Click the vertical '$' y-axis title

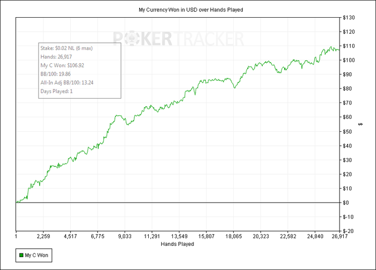pyautogui.click(x=360, y=124)
